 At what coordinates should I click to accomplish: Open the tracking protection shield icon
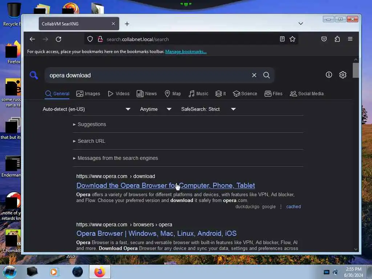90,39
